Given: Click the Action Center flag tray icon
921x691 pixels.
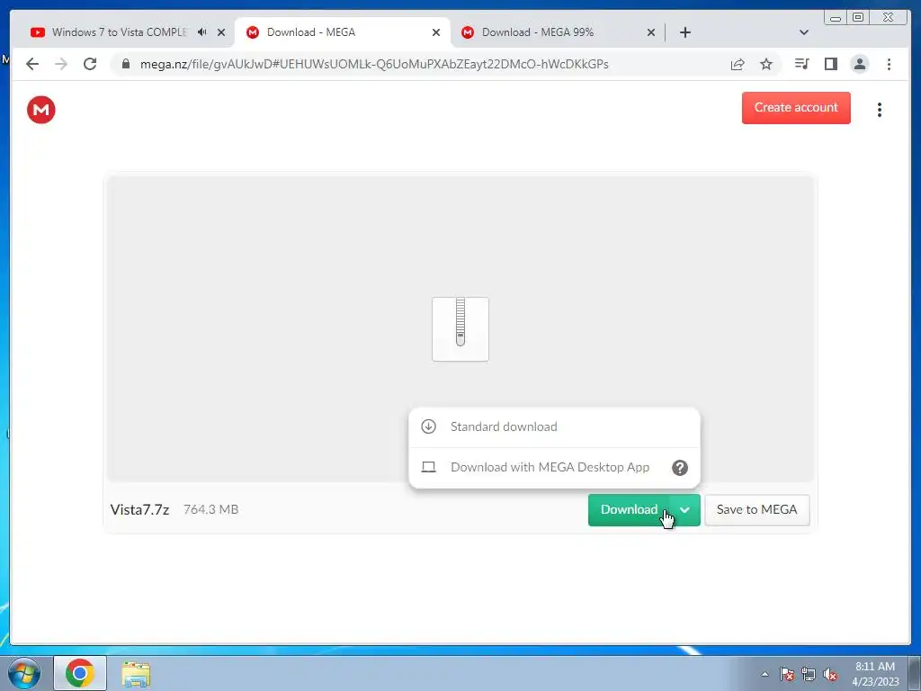Looking at the screenshot, I should [786, 674].
